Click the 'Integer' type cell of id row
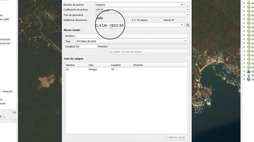The width and height of the screenshot is (254, 142). 93,69
